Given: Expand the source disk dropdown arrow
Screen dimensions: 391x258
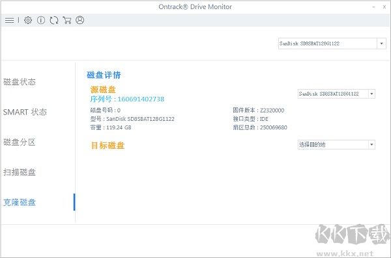Looking at the screenshot, I should click(371, 94).
